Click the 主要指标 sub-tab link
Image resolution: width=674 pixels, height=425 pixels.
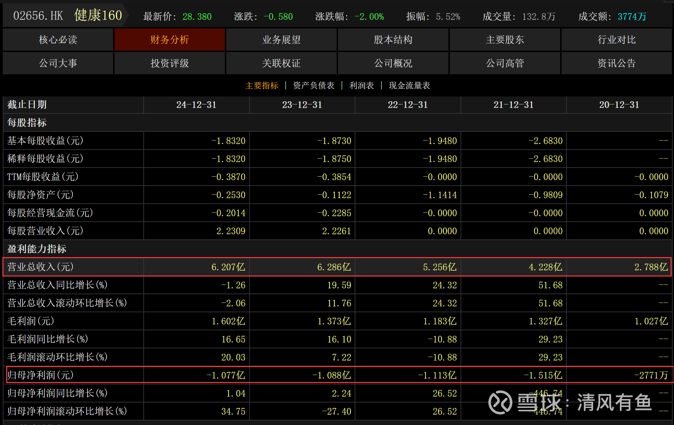pos(262,85)
